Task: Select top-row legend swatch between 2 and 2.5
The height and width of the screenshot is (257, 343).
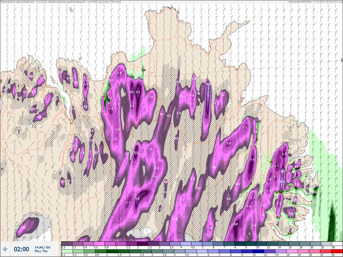Action: click(143, 244)
